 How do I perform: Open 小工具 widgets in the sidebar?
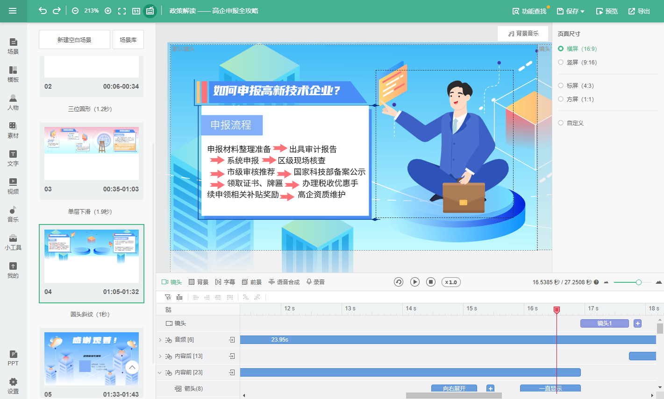coord(13,242)
